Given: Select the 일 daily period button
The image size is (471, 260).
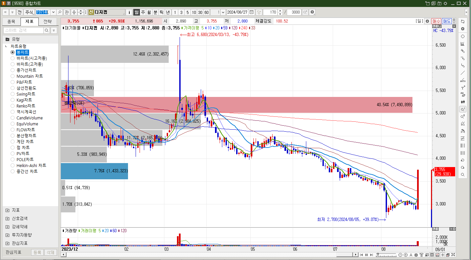Looking at the screenshot, I should click(x=137, y=12).
